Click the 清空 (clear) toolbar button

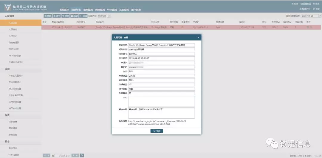[x=56, y=16]
